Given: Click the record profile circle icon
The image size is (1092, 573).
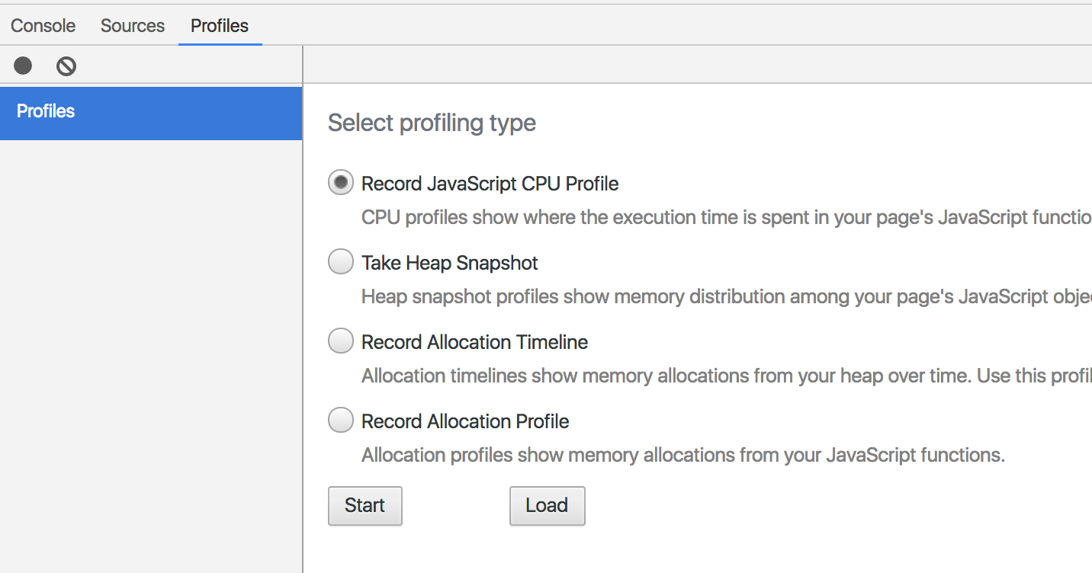Looking at the screenshot, I should 23,66.
